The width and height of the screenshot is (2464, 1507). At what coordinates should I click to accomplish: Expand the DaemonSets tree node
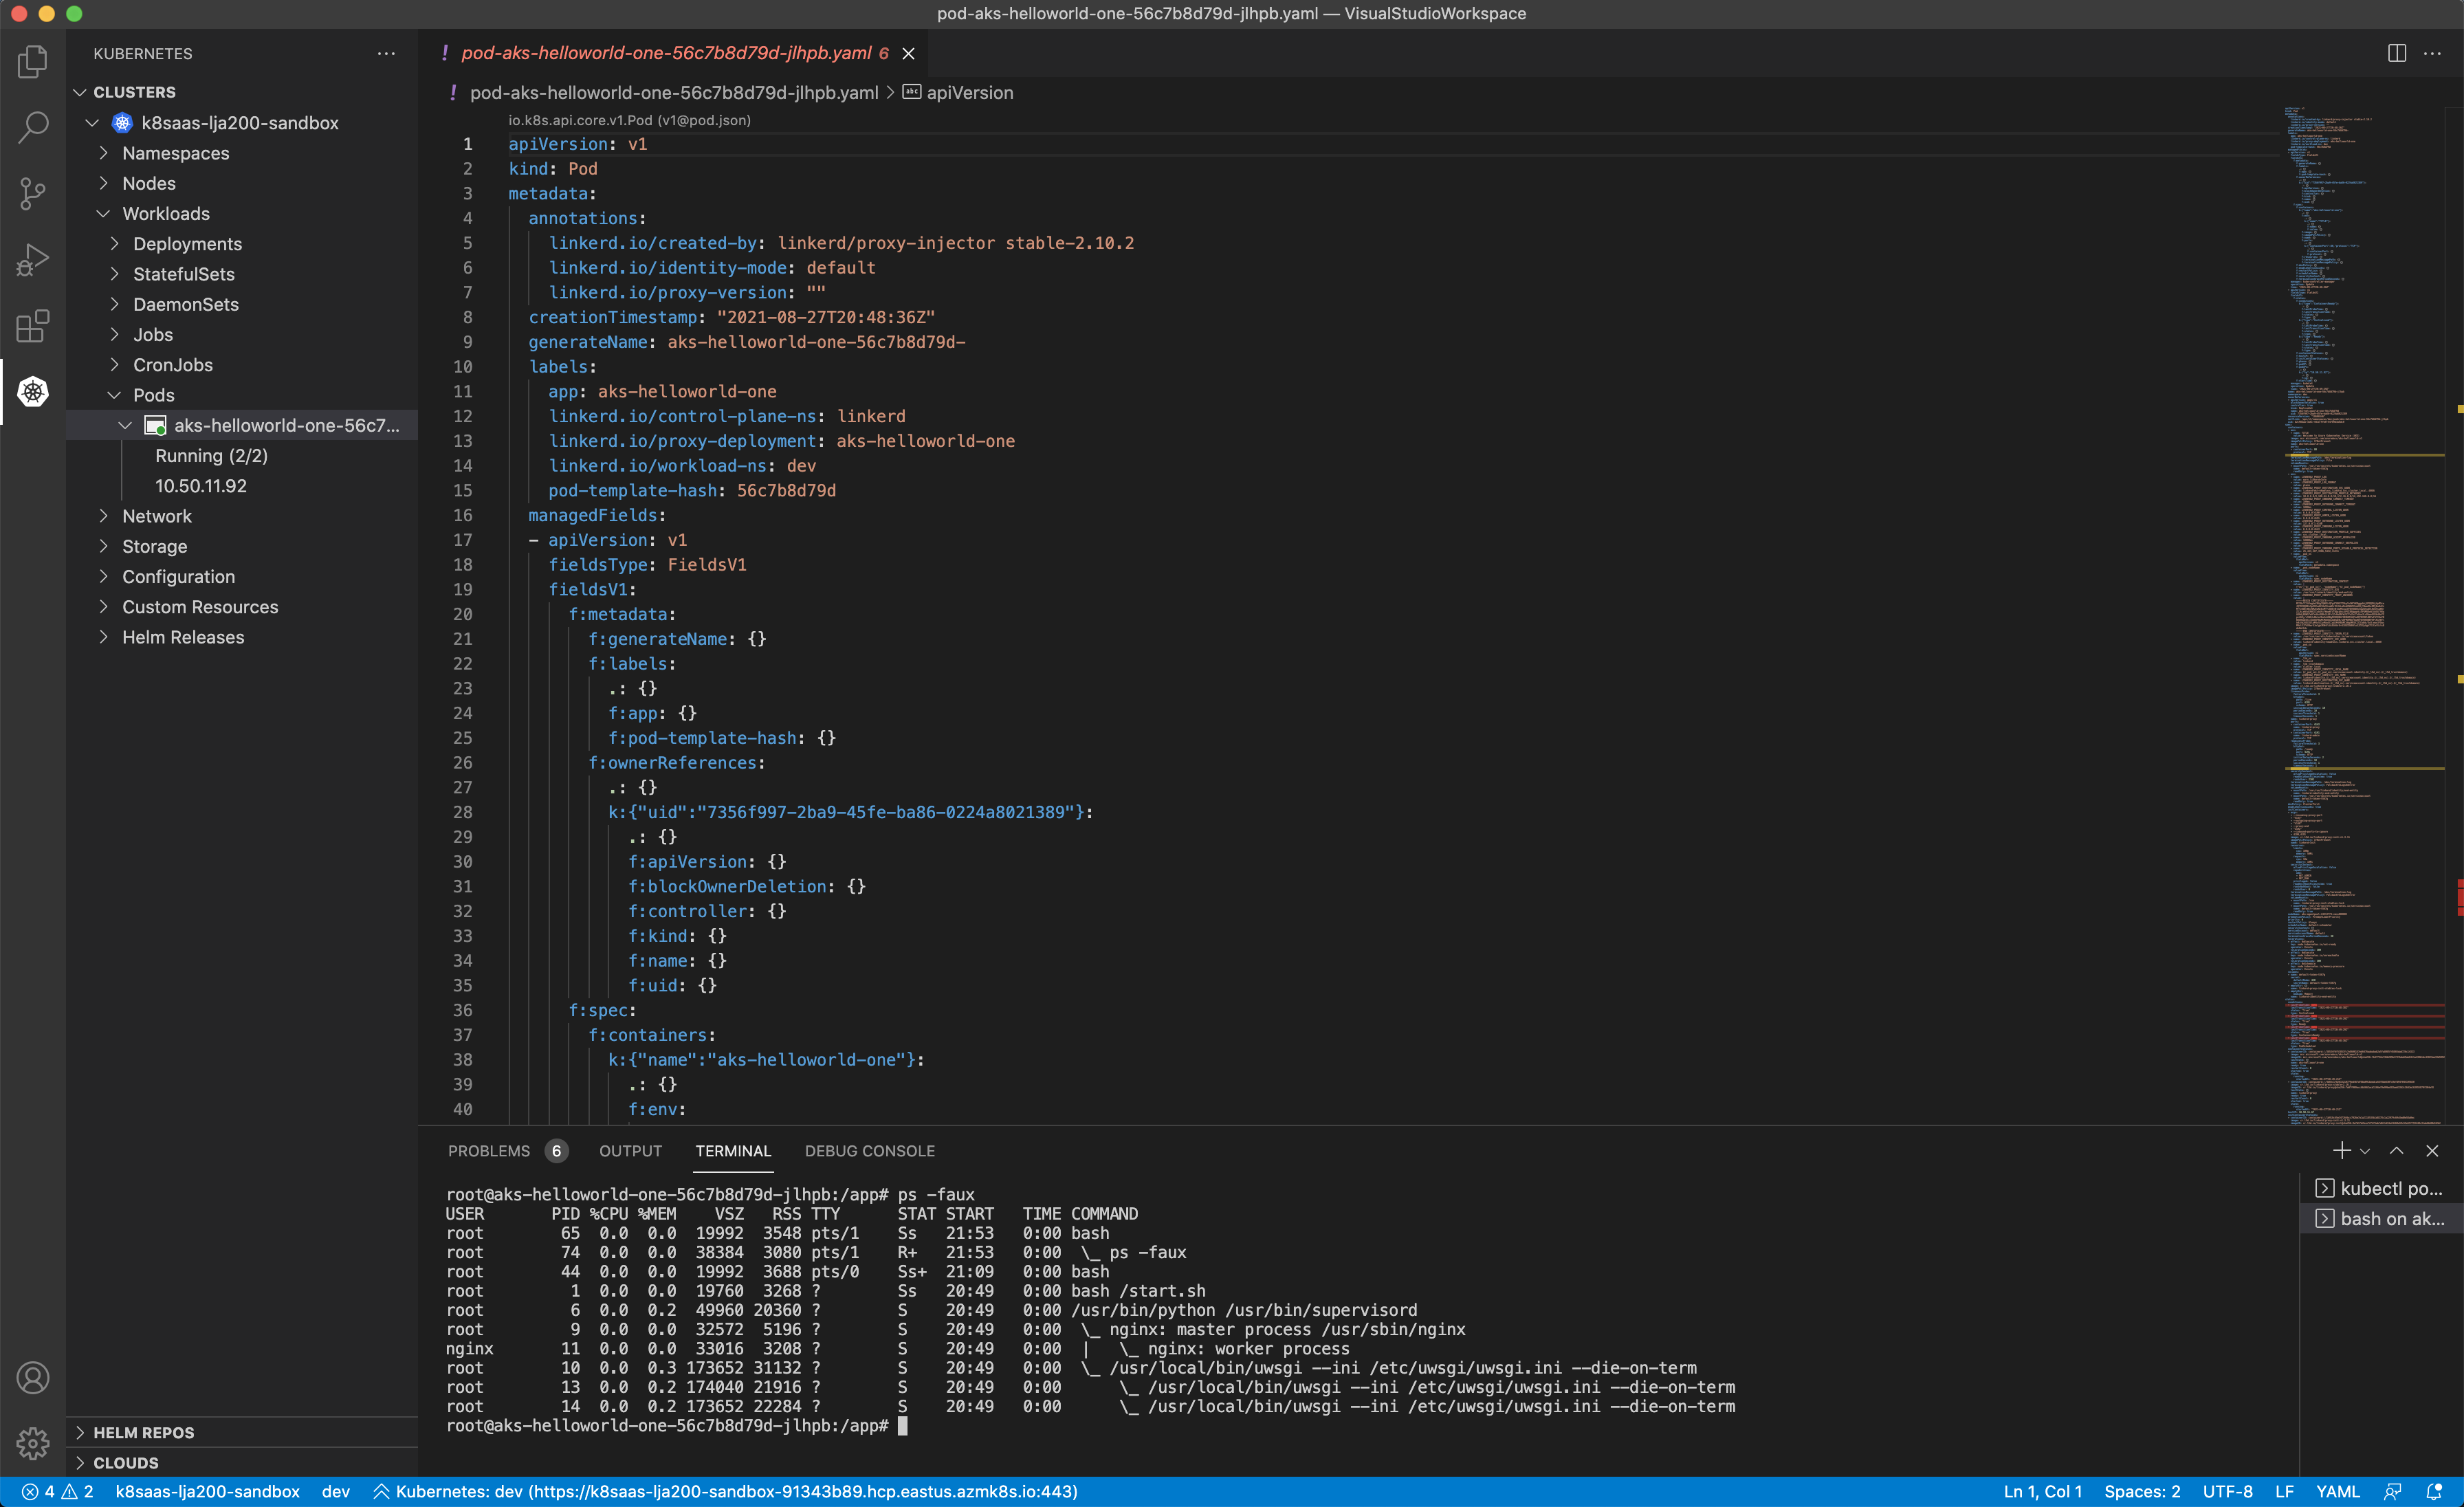pos(114,303)
